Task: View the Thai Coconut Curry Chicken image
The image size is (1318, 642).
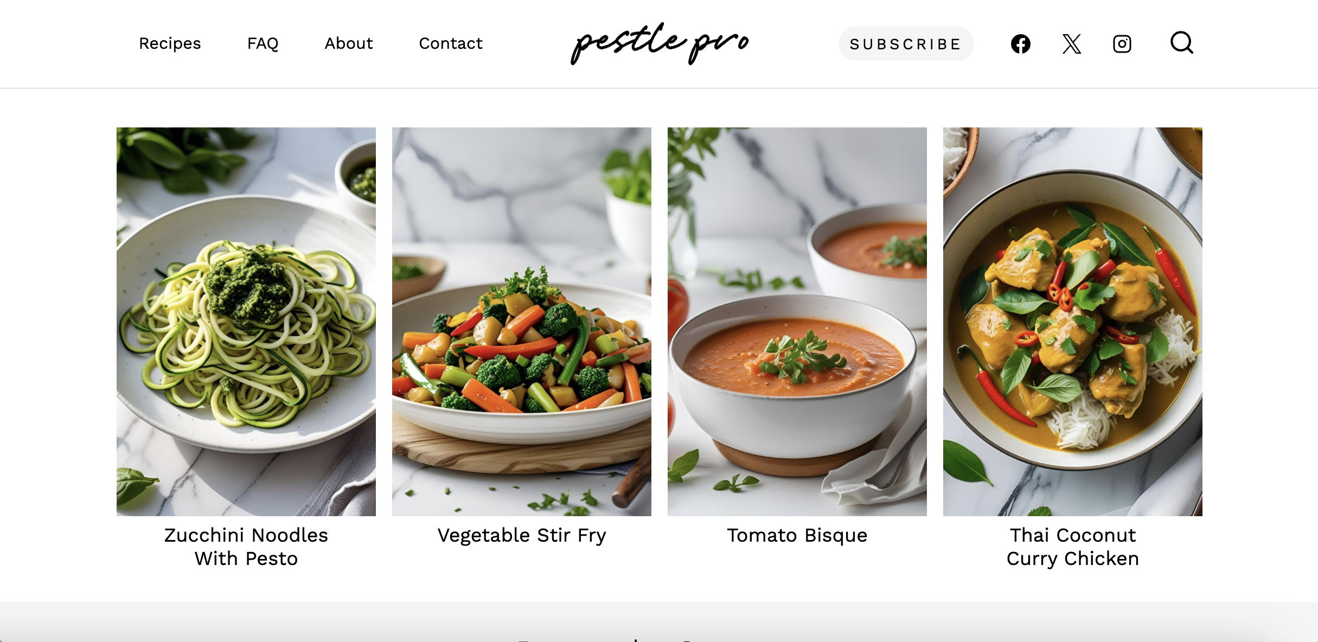Action: coord(1073,322)
